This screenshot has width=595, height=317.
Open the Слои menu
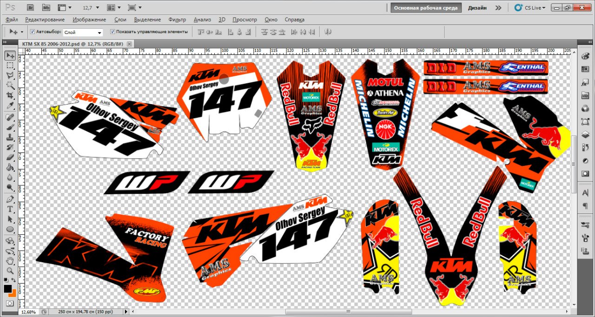click(x=120, y=20)
